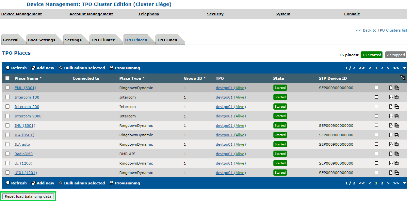Click the bottom Refresh icon
Image resolution: width=407 pixels, height=201 pixels.
(x=8, y=183)
